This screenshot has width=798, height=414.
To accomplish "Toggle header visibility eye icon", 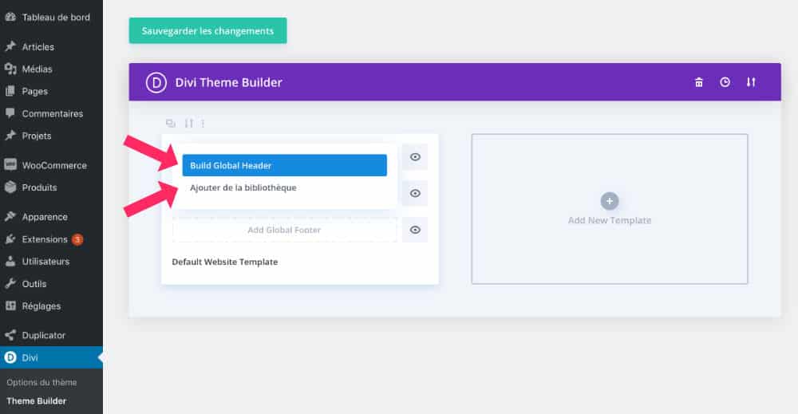I will click(415, 157).
